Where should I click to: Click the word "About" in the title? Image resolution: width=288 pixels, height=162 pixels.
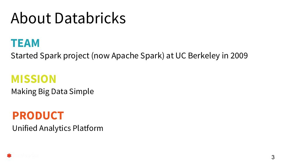click(x=31, y=18)
